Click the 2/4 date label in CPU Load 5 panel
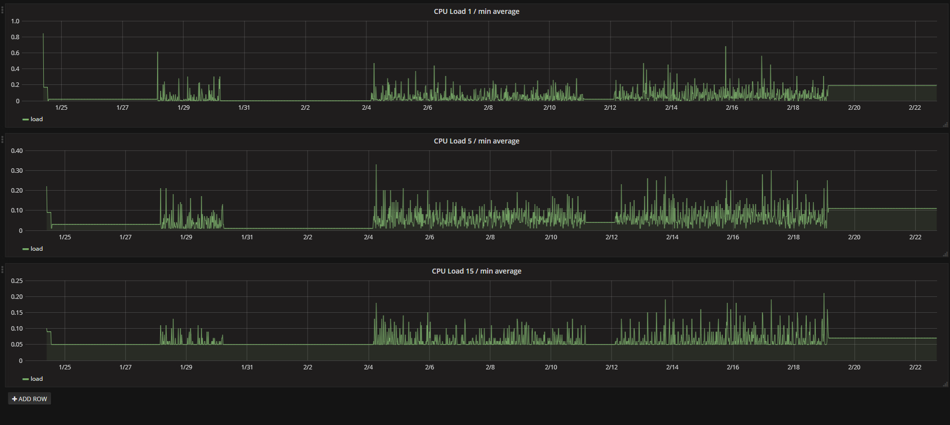The height and width of the screenshot is (425, 950). pos(368,237)
